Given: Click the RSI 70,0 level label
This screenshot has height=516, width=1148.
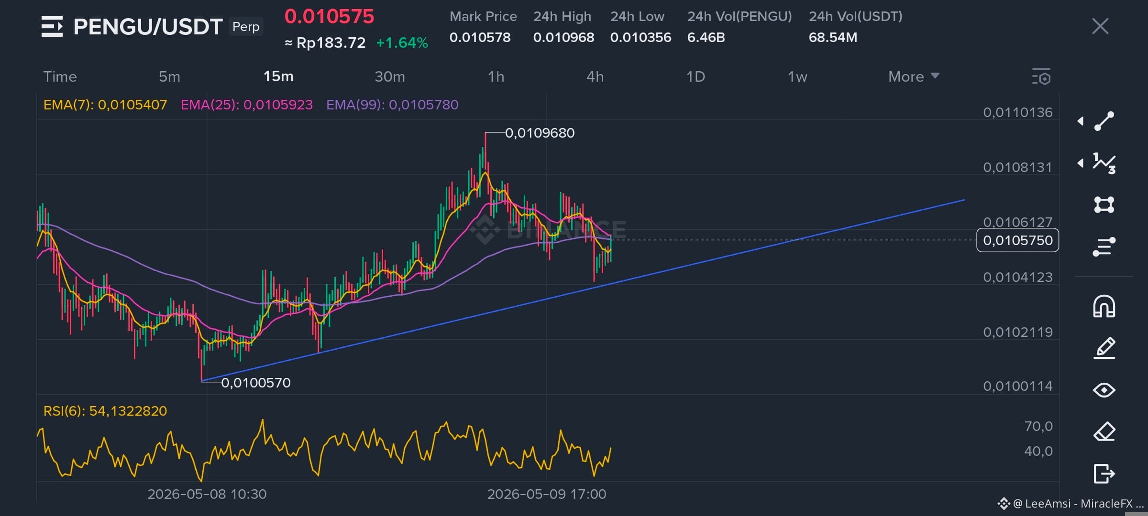Looking at the screenshot, I should (1038, 426).
